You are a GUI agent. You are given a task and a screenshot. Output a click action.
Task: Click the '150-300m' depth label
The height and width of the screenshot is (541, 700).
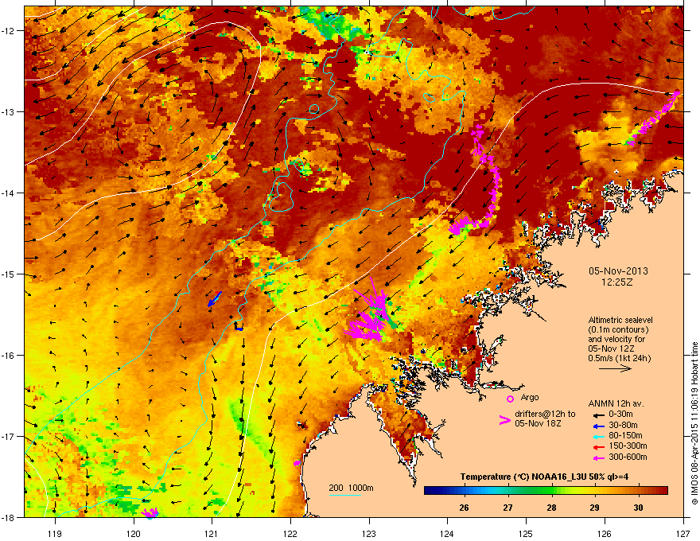pyautogui.click(x=628, y=446)
